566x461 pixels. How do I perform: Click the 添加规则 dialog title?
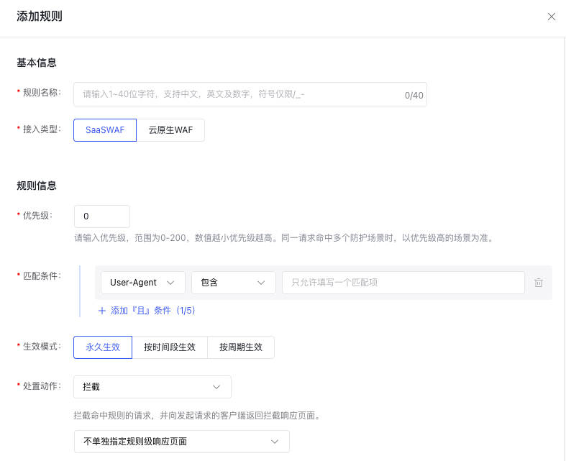[40, 17]
